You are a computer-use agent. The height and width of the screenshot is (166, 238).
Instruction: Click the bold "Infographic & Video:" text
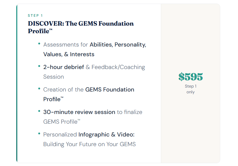(x=106, y=135)
